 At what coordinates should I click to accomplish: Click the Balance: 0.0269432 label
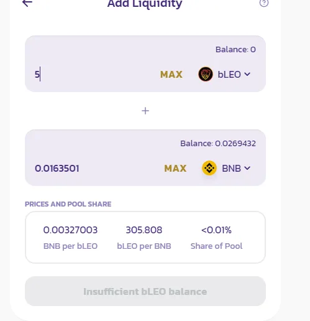point(218,144)
